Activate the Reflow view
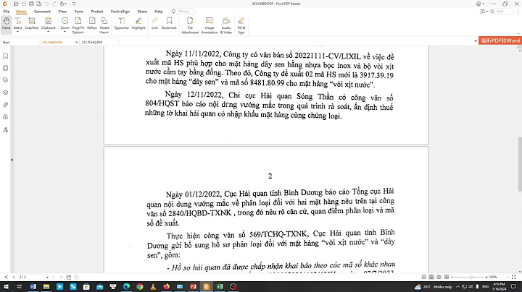Screen dimensions: 522x292 tap(92, 23)
